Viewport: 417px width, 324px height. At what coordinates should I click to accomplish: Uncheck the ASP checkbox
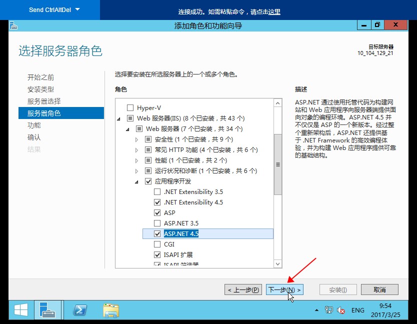[157, 213]
